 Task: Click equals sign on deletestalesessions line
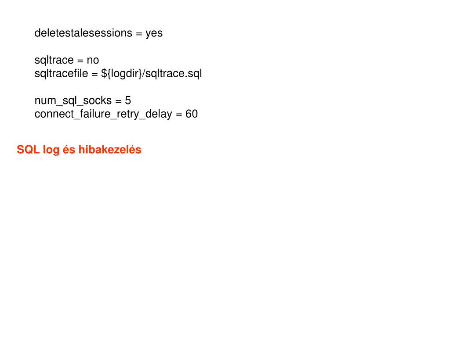pos(139,34)
